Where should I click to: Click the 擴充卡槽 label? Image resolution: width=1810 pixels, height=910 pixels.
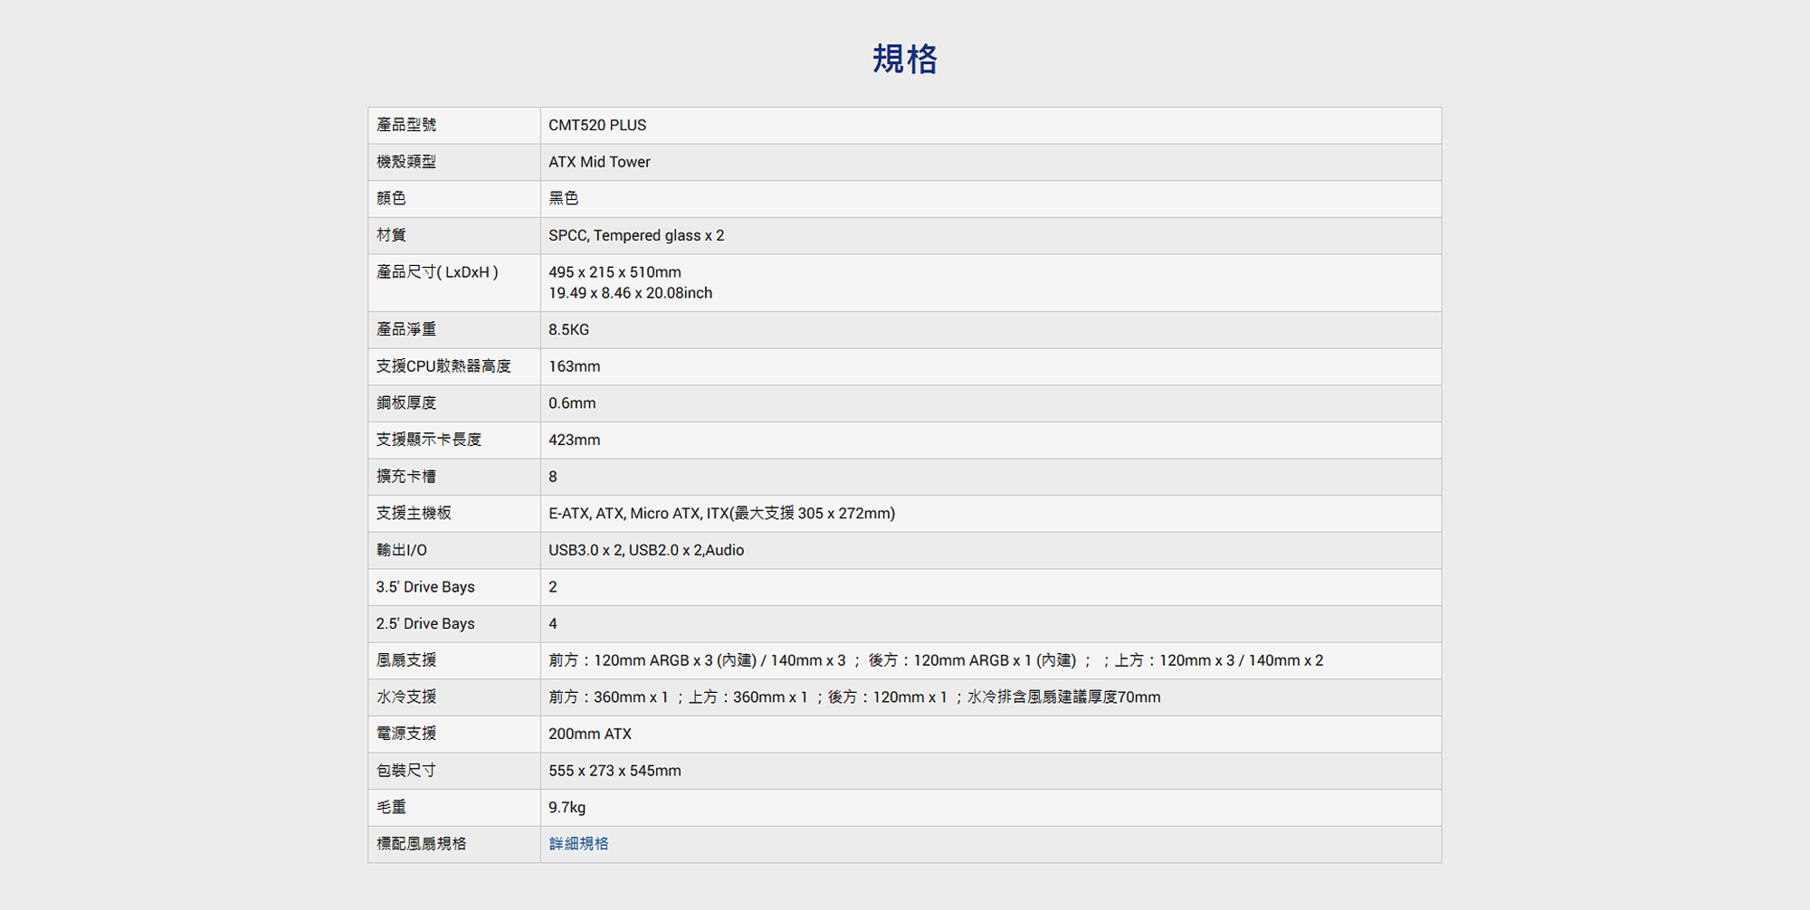406,477
